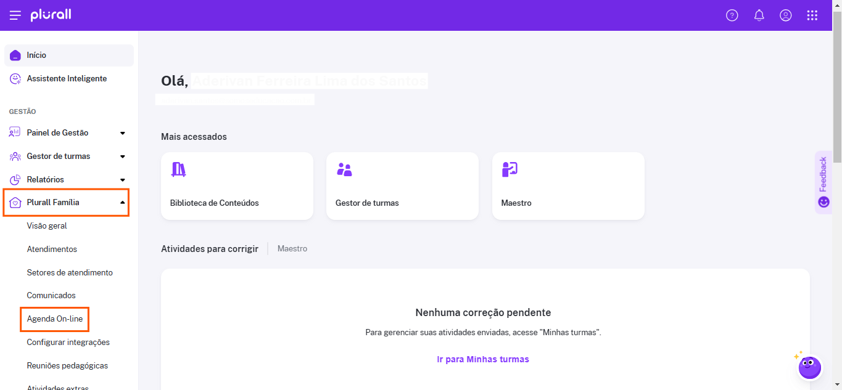Open the purple assistant mascot bubble

point(809,367)
